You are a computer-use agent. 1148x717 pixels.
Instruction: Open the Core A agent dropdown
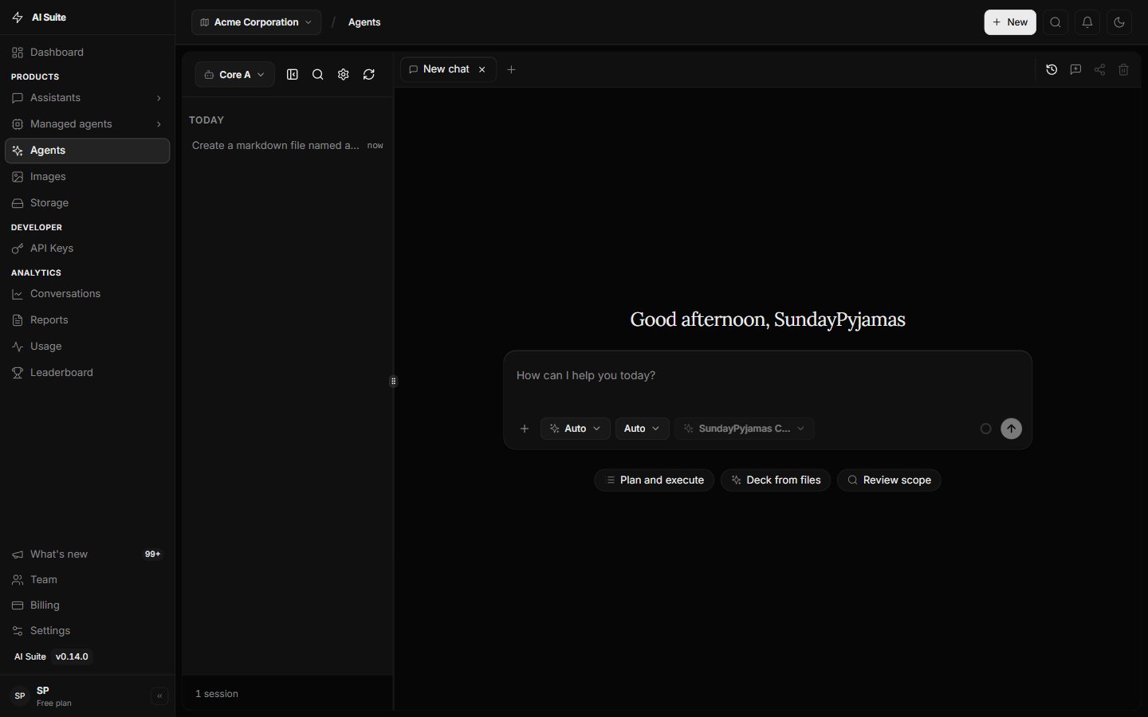tap(235, 75)
